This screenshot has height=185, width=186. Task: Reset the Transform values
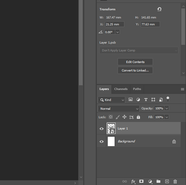pos(159,9)
